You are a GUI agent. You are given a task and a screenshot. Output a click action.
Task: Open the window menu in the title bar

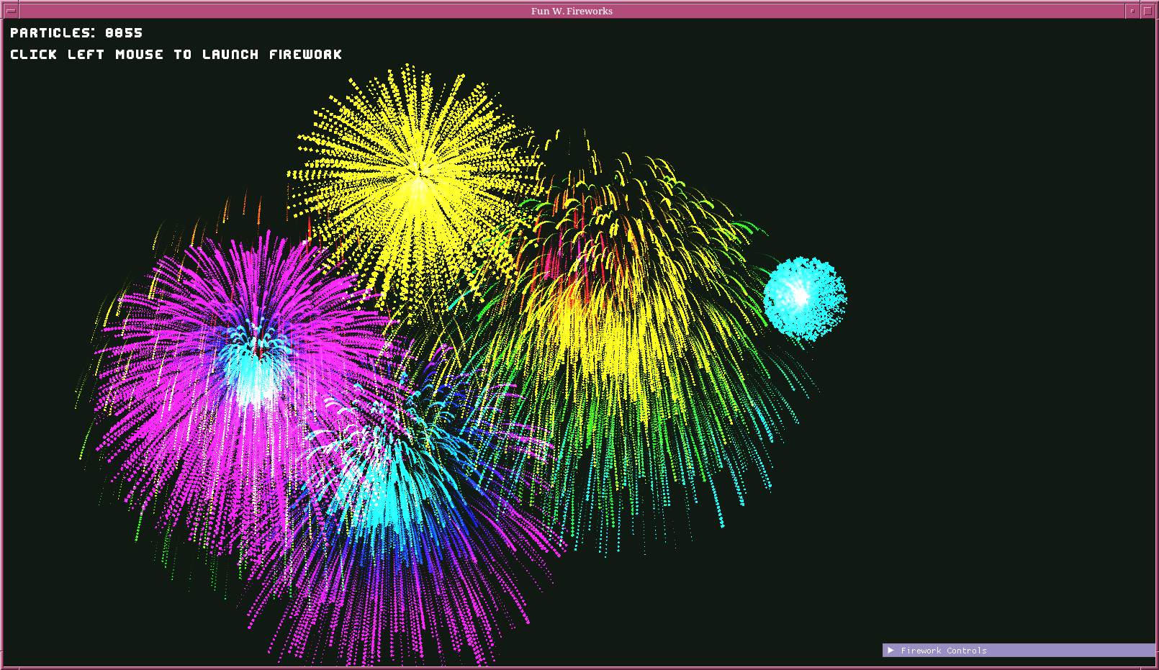[x=11, y=11]
